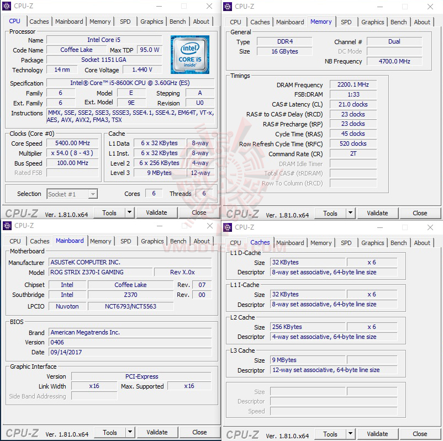The width and height of the screenshot is (443, 441).
Task: Click Close button in Memory window
Action: tap(420, 213)
